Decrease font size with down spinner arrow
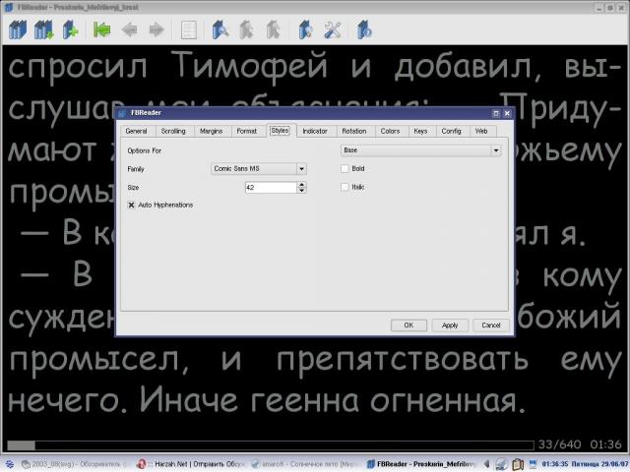The height and width of the screenshot is (472, 630). pos(302,190)
